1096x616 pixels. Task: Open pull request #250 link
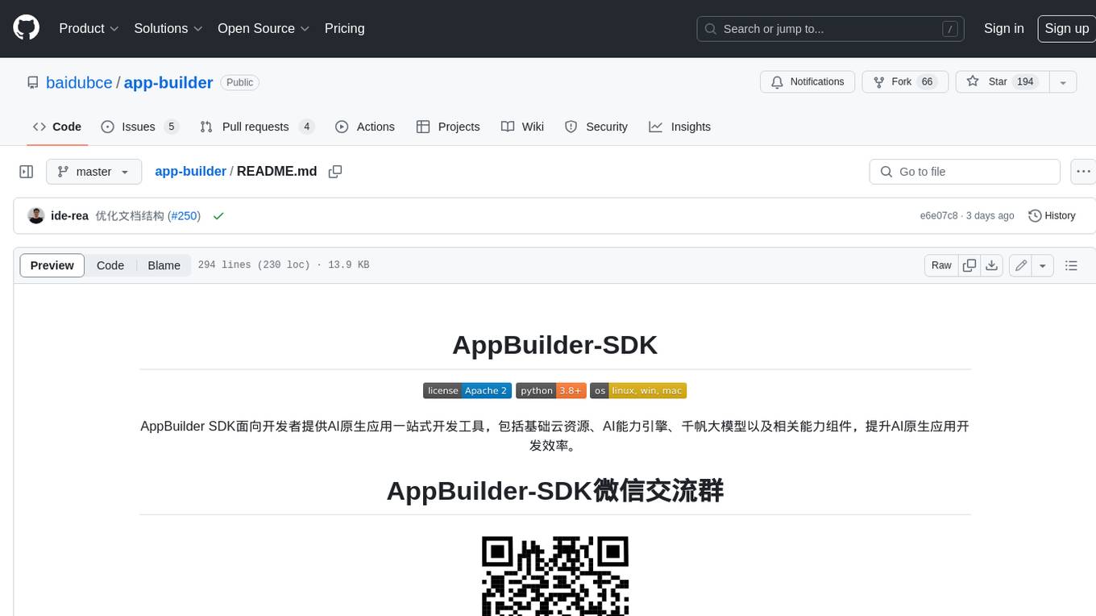click(184, 216)
